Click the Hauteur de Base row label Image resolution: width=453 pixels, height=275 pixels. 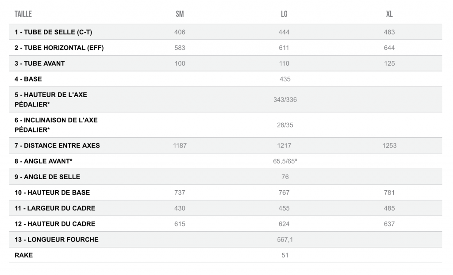tap(52, 192)
